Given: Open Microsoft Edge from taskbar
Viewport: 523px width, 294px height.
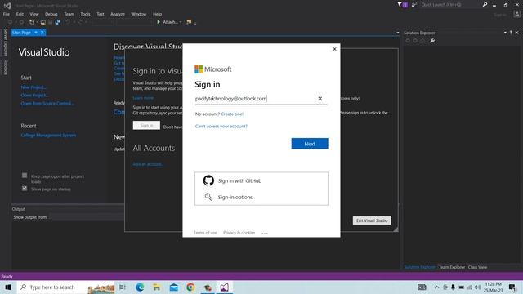Looking at the screenshot, I should [x=140, y=287].
